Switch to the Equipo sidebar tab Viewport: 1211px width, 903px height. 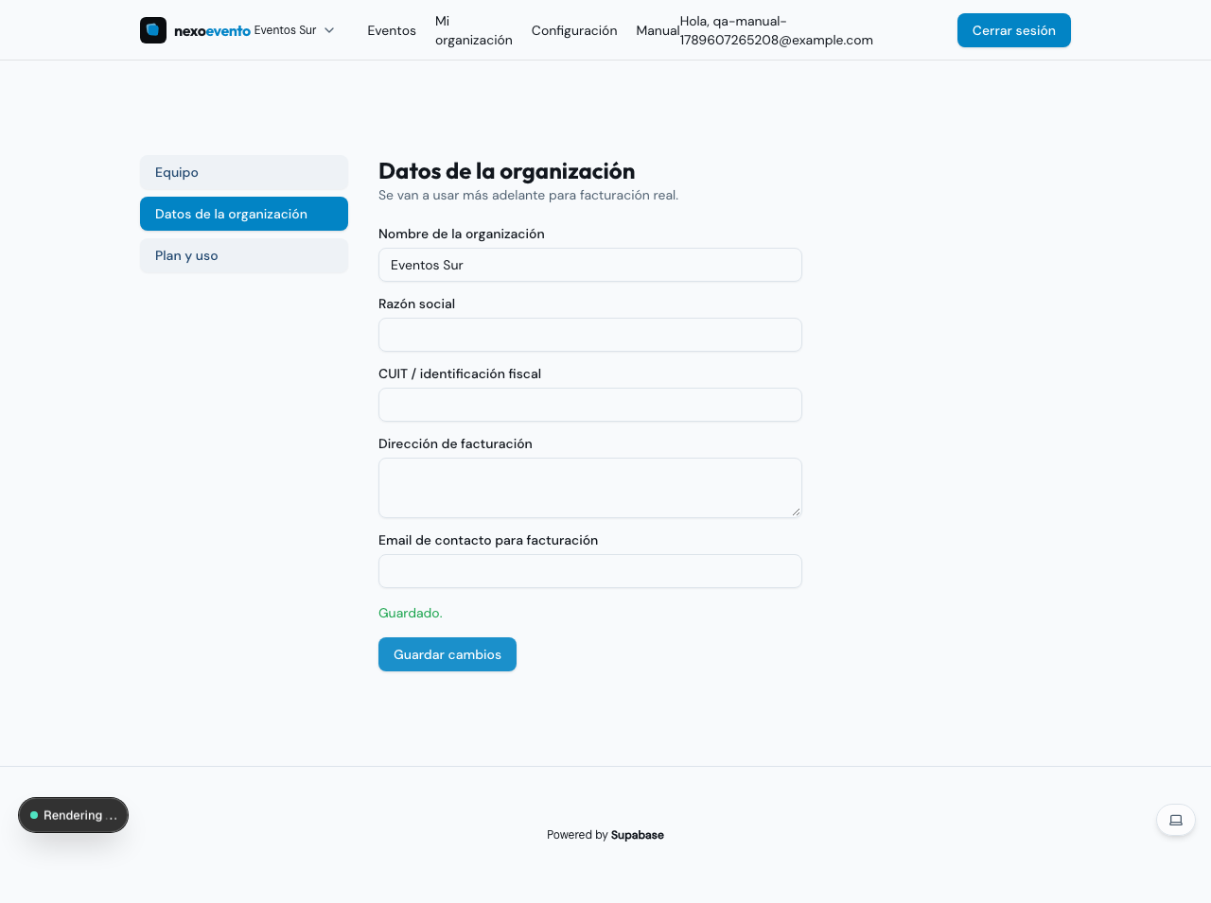point(244,172)
